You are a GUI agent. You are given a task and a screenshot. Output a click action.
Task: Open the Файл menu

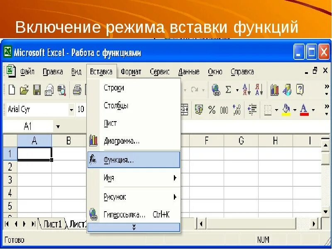point(27,72)
